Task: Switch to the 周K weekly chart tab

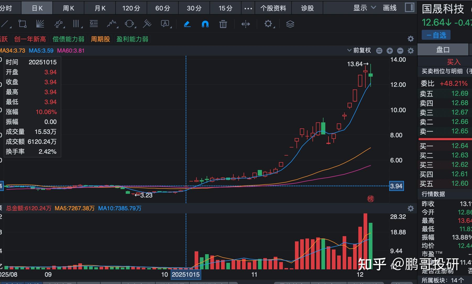Action: coord(68,8)
